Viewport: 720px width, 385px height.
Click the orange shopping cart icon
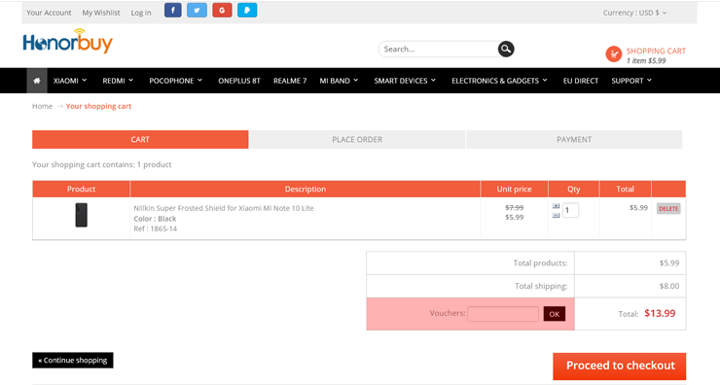pos(614,54)
